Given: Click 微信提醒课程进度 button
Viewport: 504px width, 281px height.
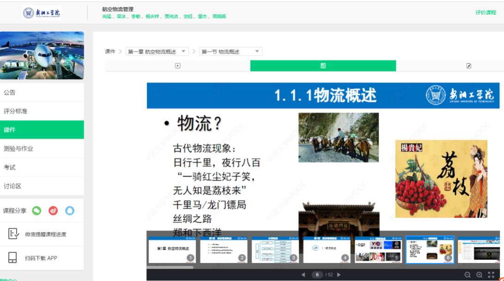Looking at the screenshot, I should (x=42, y=234).
